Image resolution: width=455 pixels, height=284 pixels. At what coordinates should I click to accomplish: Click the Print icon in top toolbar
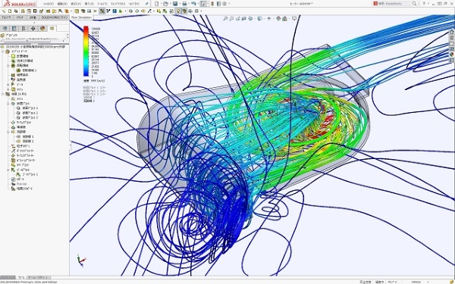[184, 4]
